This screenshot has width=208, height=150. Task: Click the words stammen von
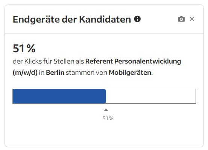(x=87, y=73)
